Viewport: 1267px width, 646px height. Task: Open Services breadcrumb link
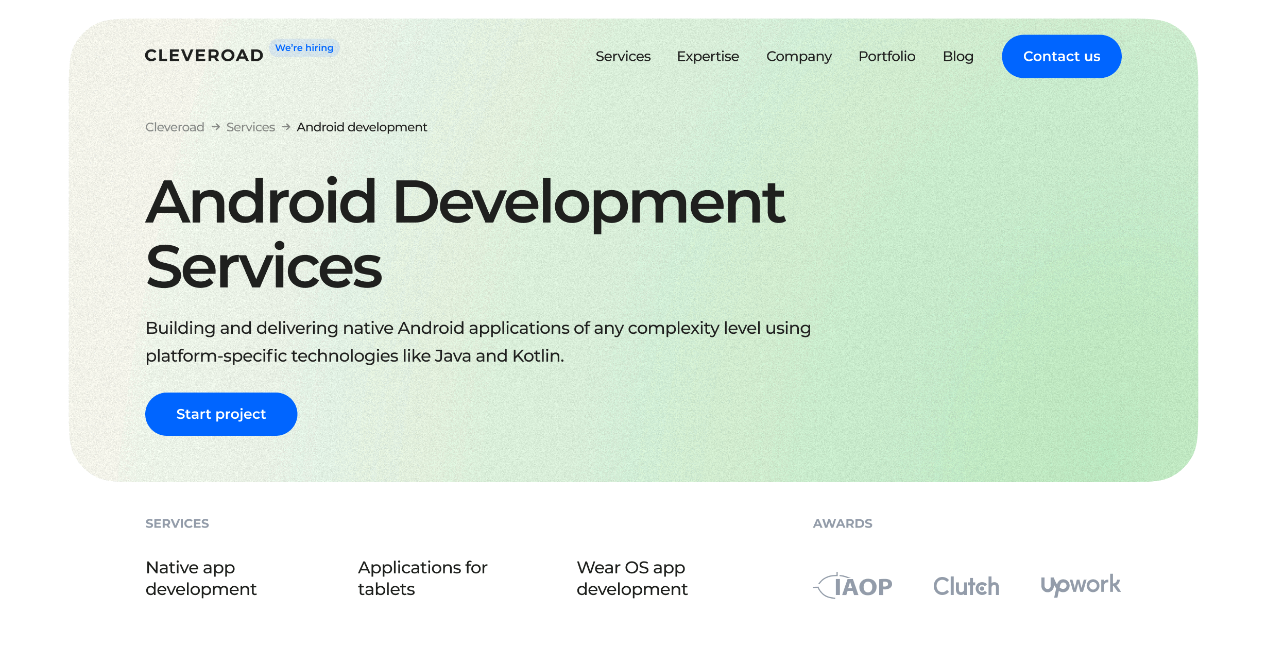click(250, 127)
